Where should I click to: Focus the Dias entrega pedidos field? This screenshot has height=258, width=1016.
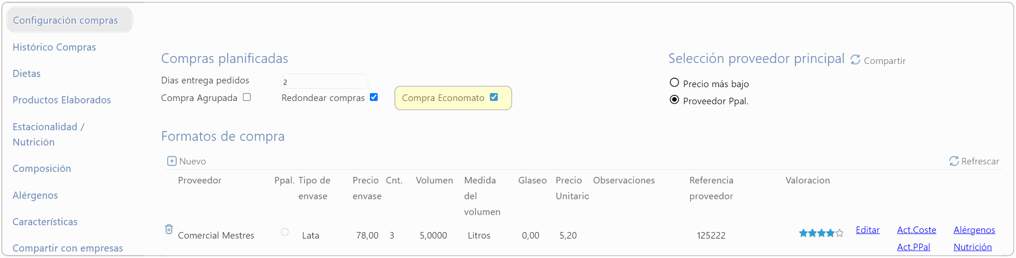click(x=324, y=81)
